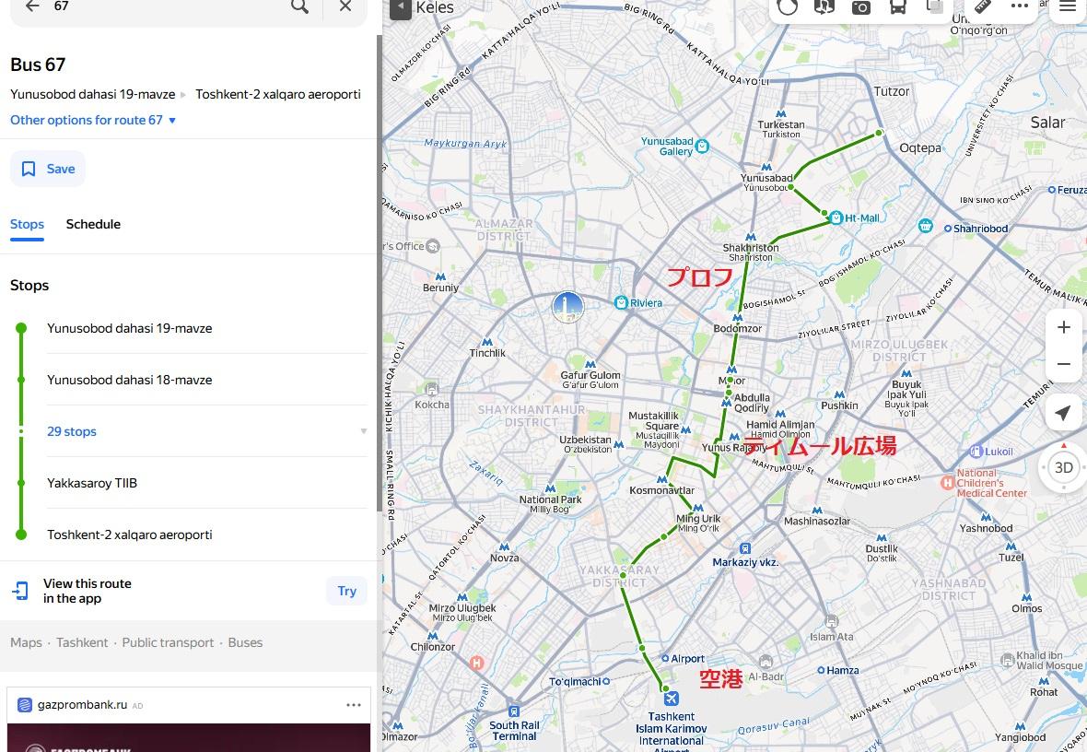The image size is (1087, 752).
Task: Save the Bus 67 route
Action: pos(48,169)
